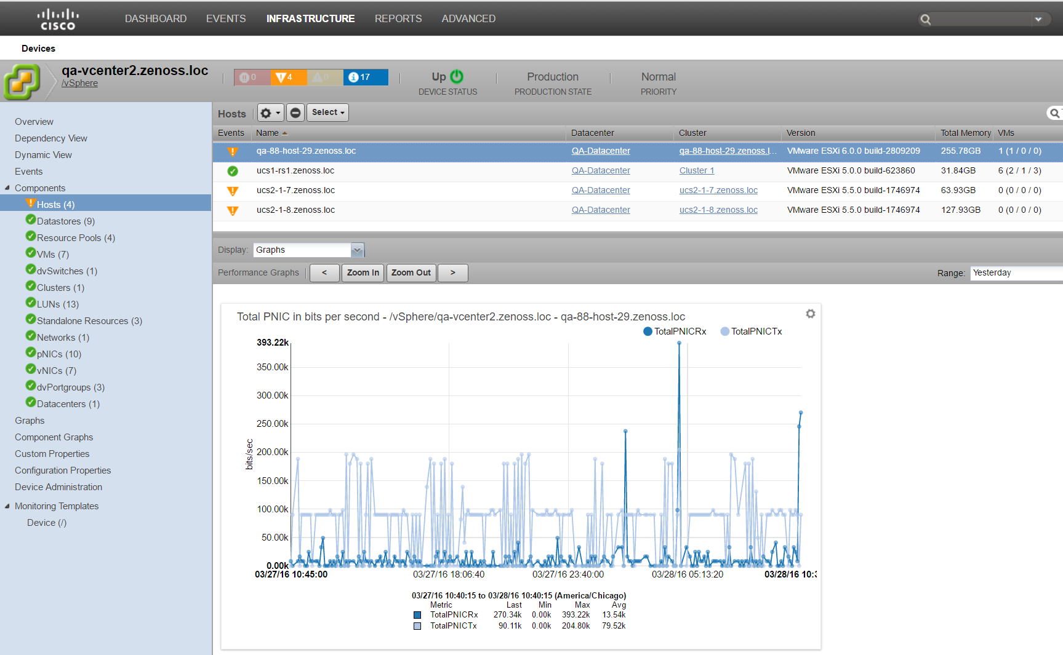The width and height of the screenshot is (1063, 655).
Task: Switch to the EVENTS navigation menu item
Action: click(x=225, y=18)
